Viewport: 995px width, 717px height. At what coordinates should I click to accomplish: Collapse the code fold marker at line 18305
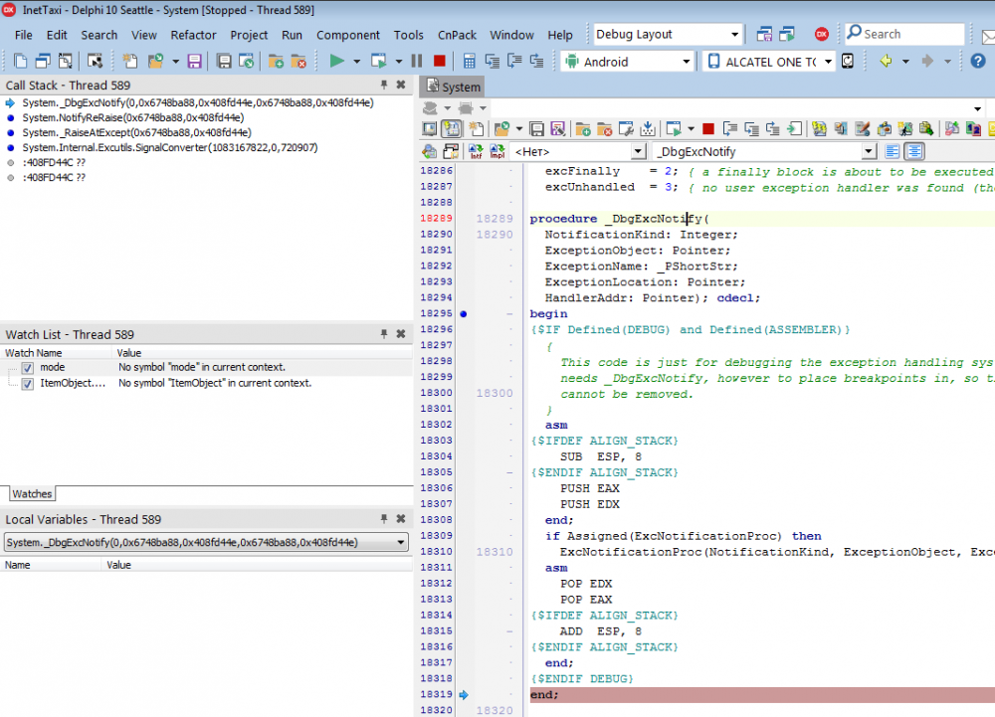tap(509, 473)
